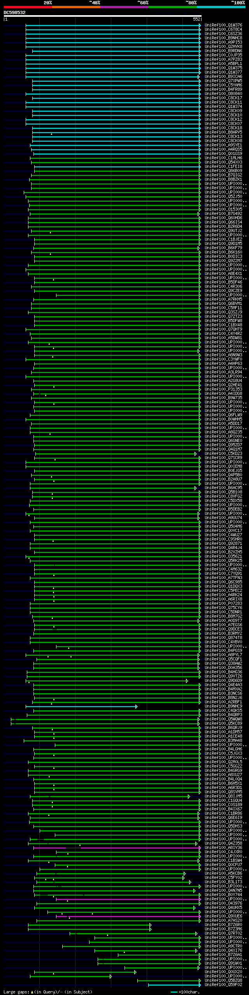Image resolution: width=249 pixels, height=995 pixels.
Task: Click the purple ~60% identity legend segment
Action: (124, 7)
